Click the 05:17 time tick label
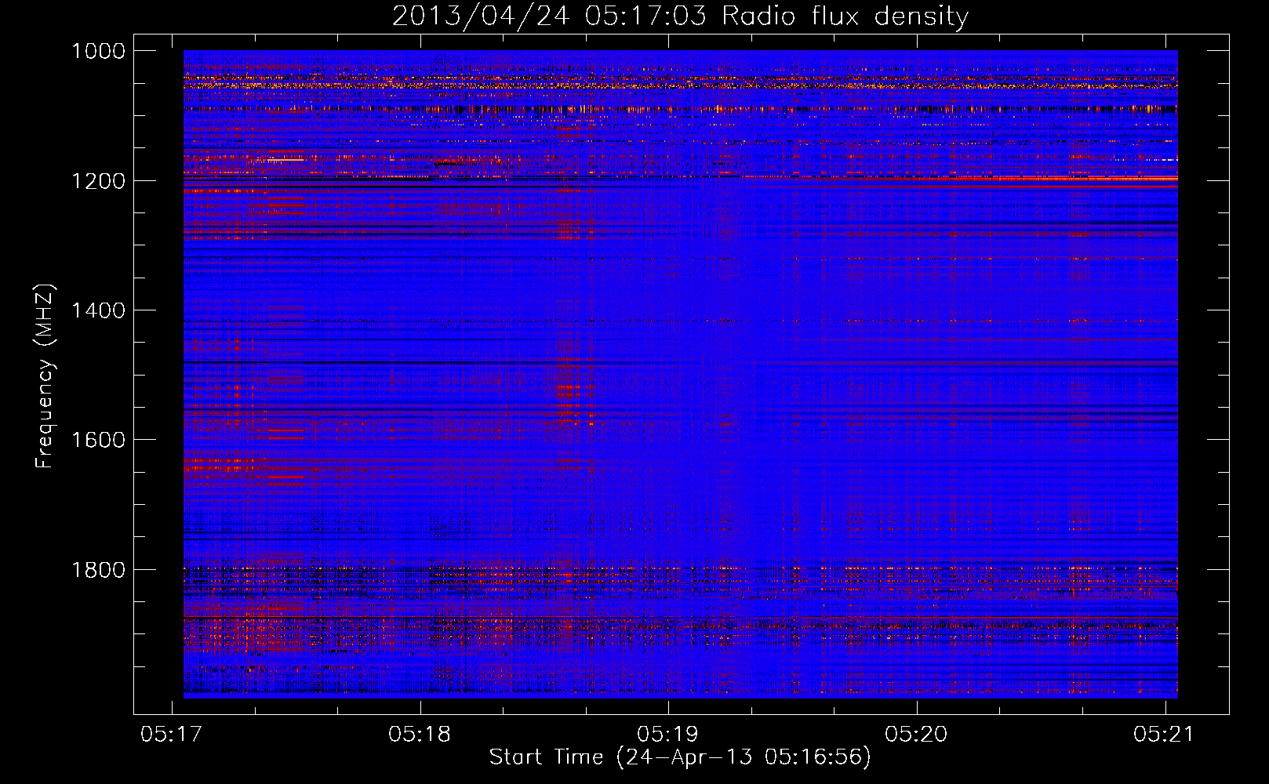 (x=171, y=734)
